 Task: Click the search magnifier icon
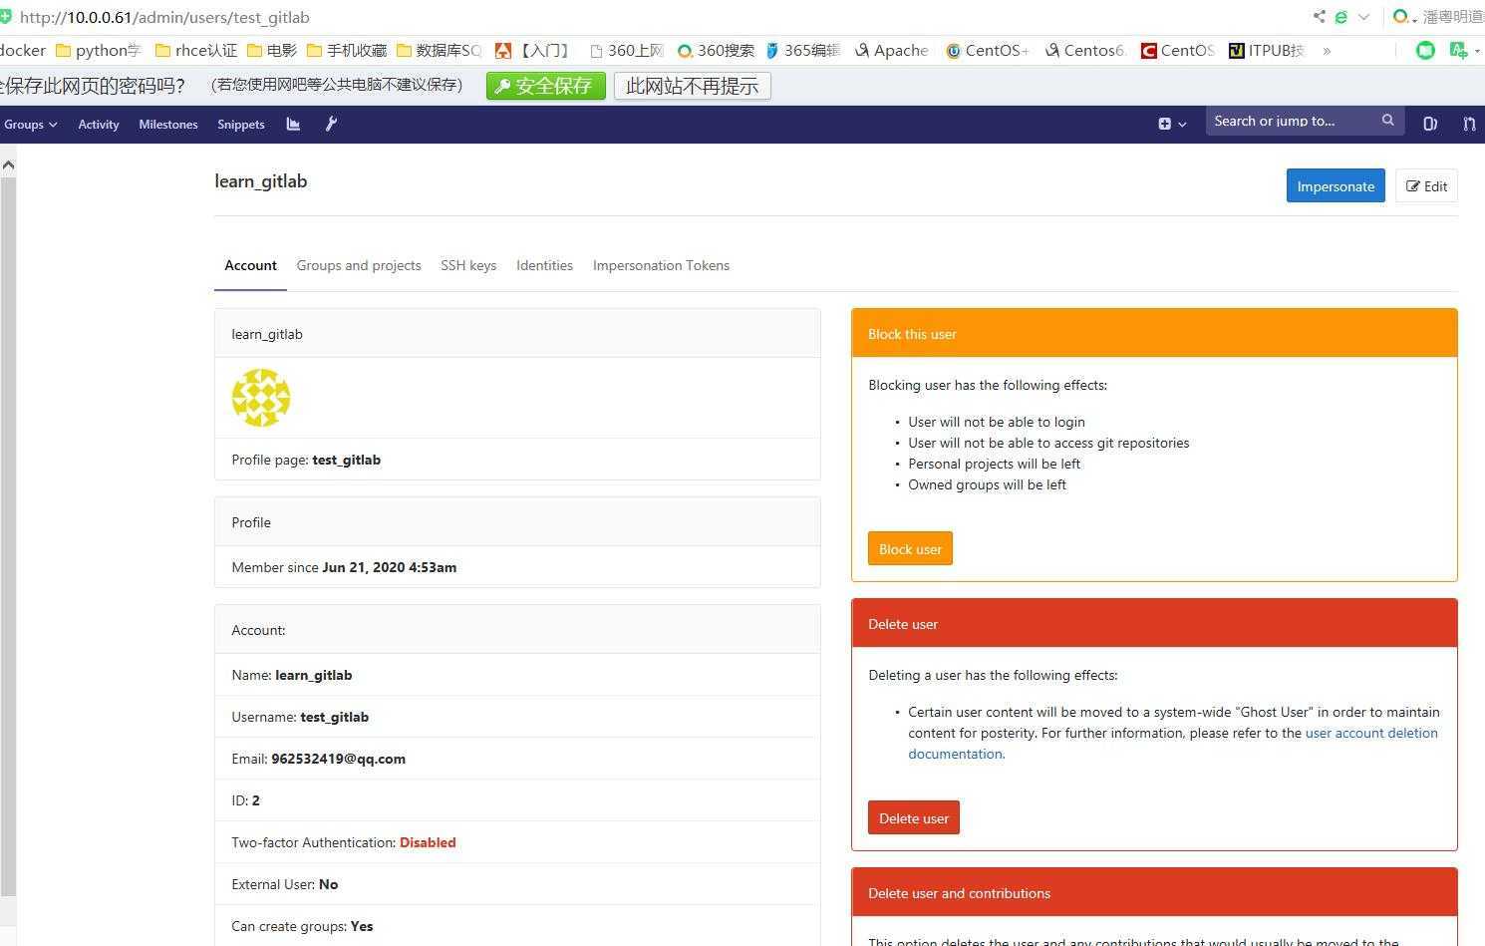pyautogui.click(x=1387, y=121)
